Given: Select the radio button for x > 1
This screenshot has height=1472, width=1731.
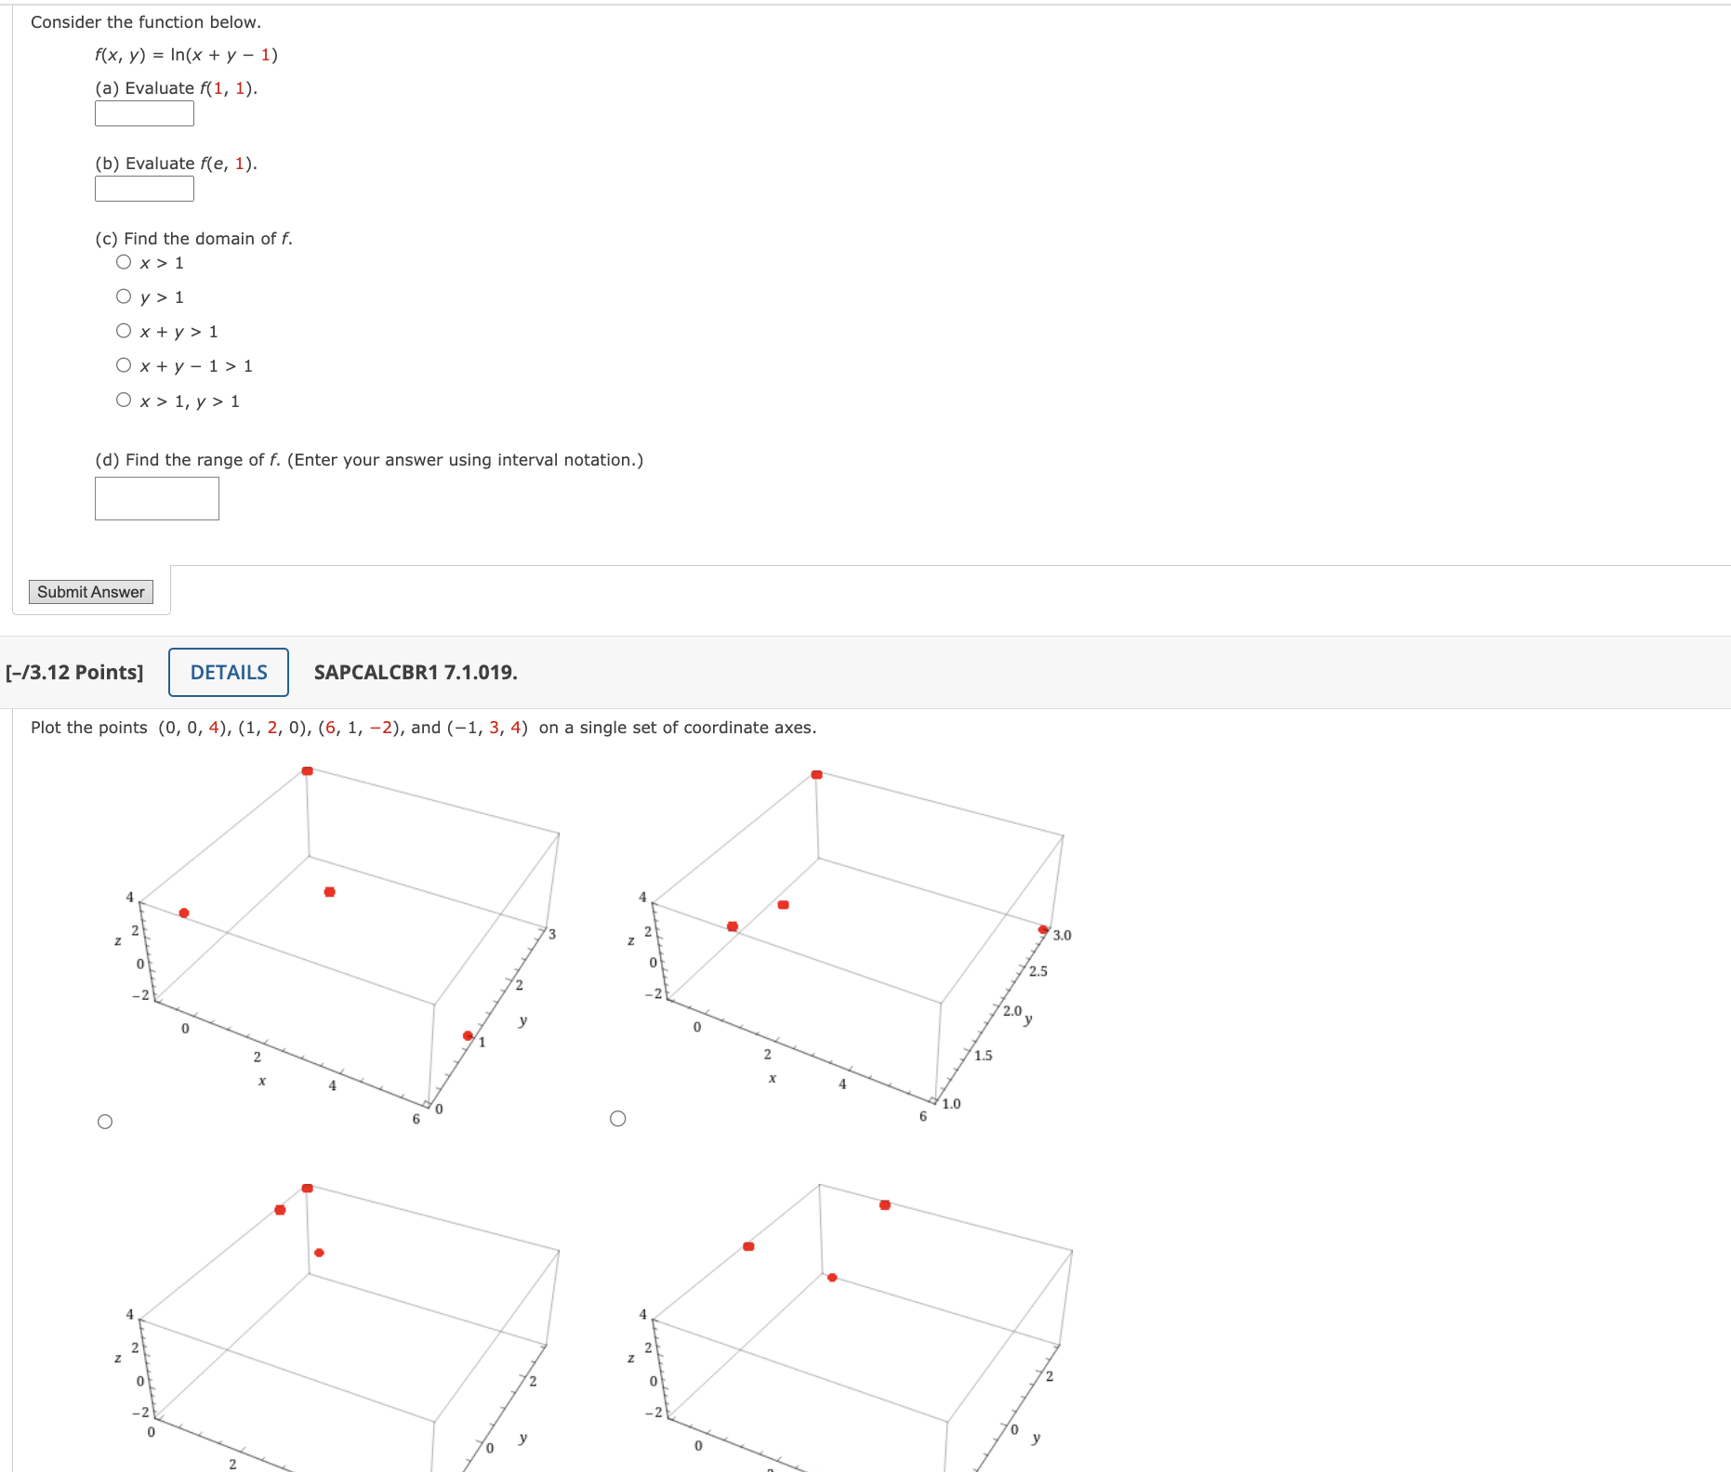Looking at the screenshot, I should [124, 261].
